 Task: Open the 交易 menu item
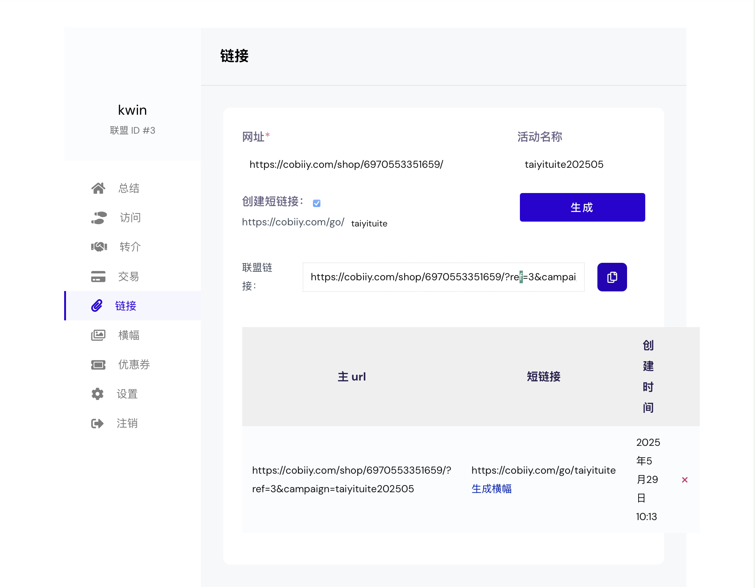133,277
